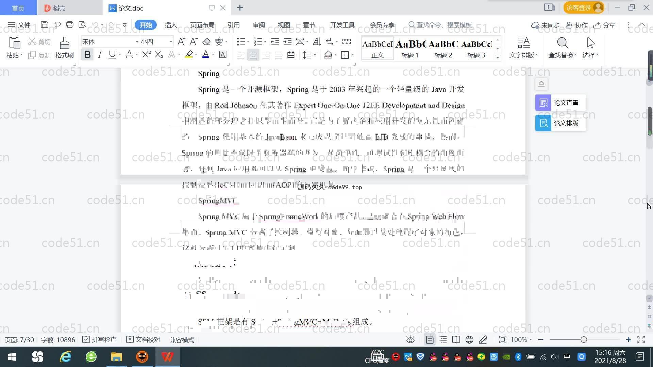
Task: Click the character border icon
Action: coord(223,54)
